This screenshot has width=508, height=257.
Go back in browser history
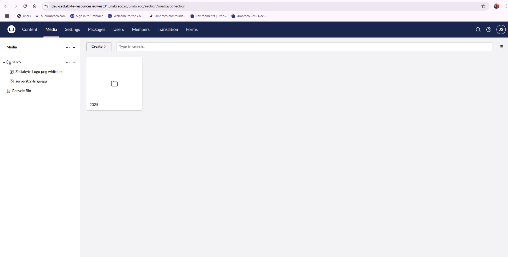[x=6, y=6]
